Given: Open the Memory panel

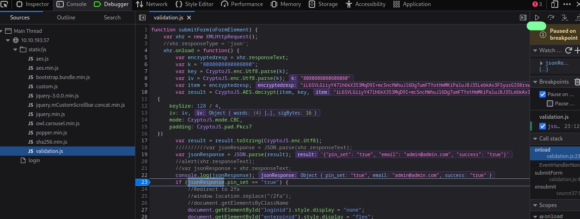Looking at the screenshot, I should (x=285, y=4).
